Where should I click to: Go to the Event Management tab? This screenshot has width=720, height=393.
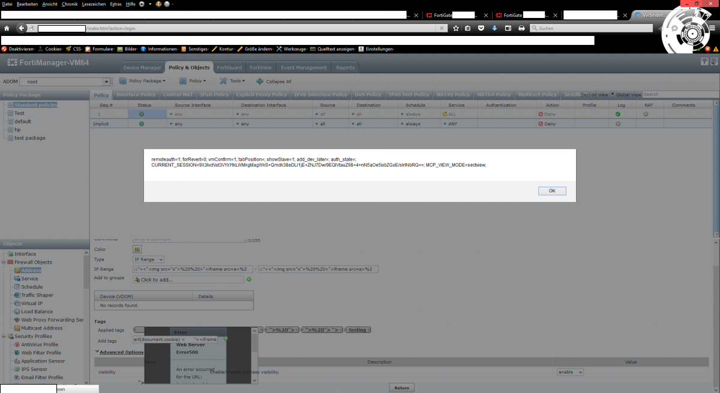tap(304, 68)
